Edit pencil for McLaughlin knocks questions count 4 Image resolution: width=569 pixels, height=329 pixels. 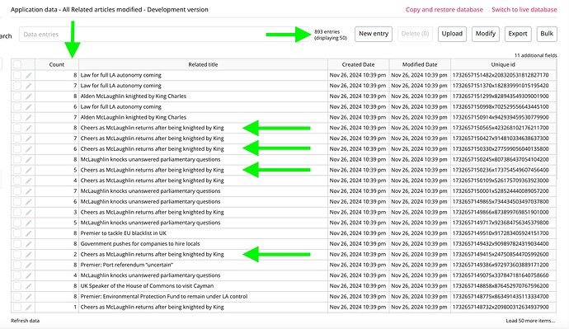coord(28,275)
